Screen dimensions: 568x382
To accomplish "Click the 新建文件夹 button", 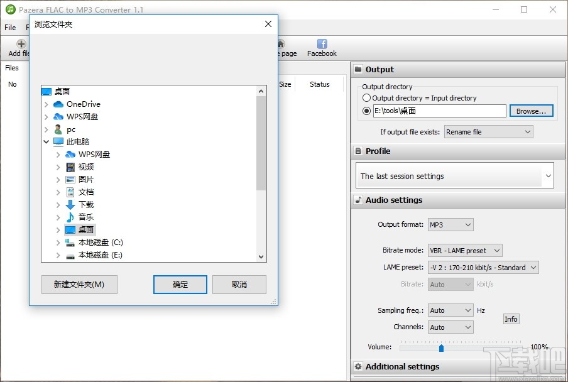I will click(79, 285).
